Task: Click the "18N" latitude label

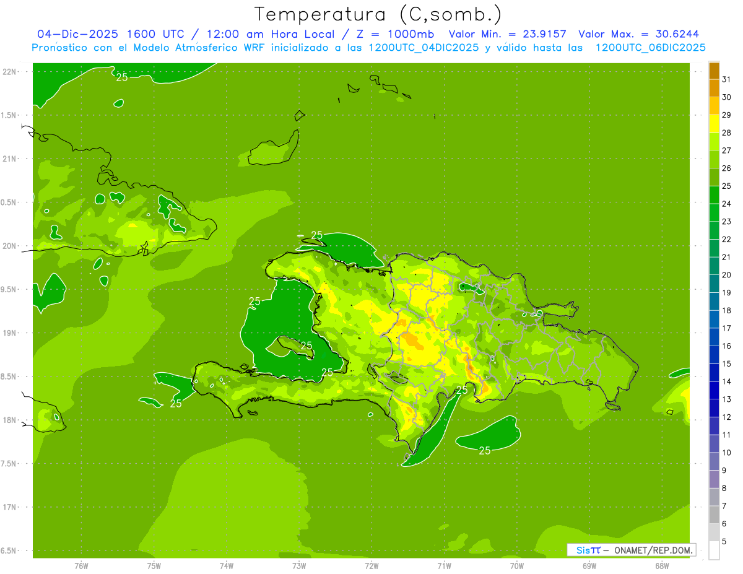Action: pyautogui.click(x=10, y=420)
